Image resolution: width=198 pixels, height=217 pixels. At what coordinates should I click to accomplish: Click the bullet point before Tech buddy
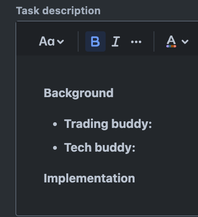pos(55,148)
